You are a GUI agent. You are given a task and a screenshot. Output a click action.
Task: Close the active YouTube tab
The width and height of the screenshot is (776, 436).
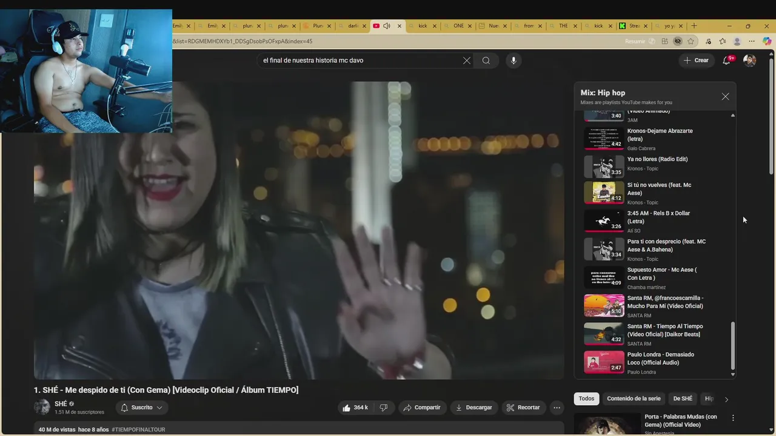400,26
